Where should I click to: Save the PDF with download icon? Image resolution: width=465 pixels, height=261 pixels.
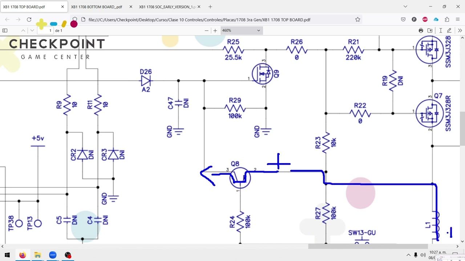pos(430,30)
